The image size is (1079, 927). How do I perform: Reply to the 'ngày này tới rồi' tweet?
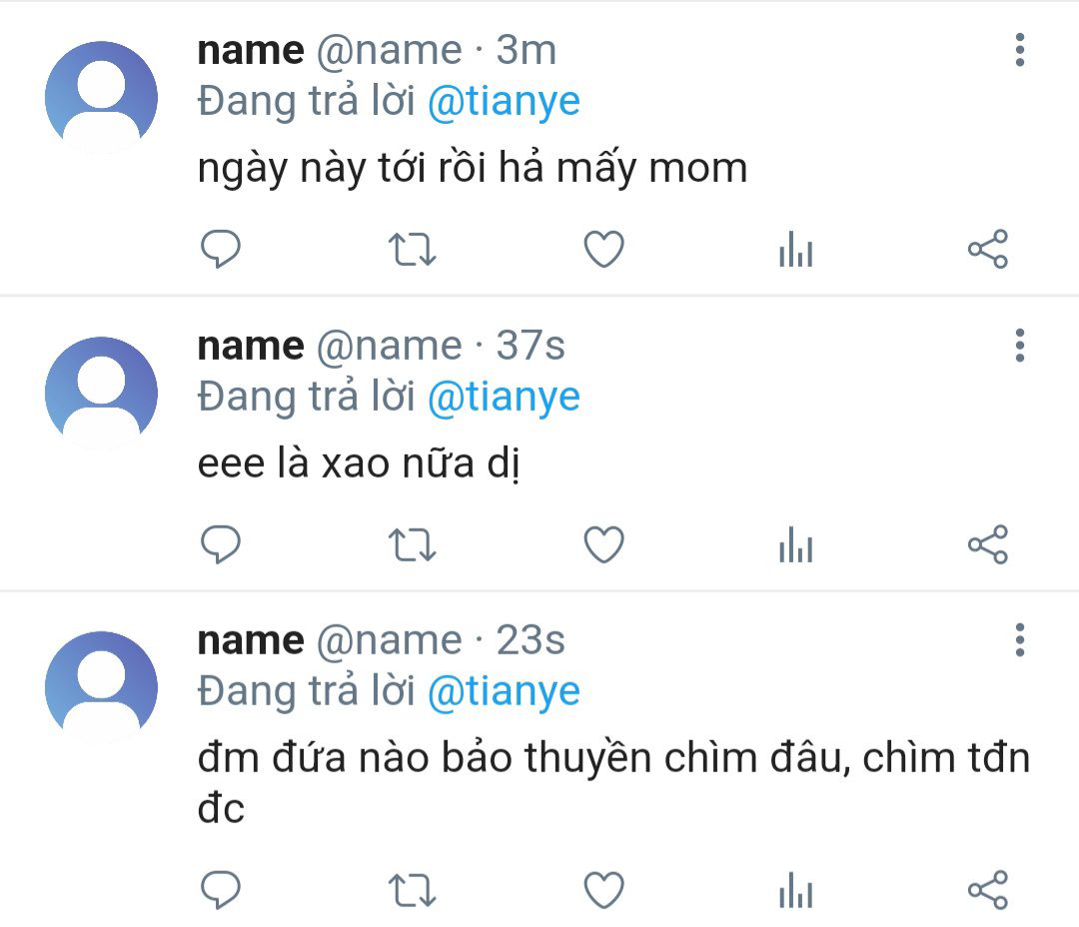221,249
